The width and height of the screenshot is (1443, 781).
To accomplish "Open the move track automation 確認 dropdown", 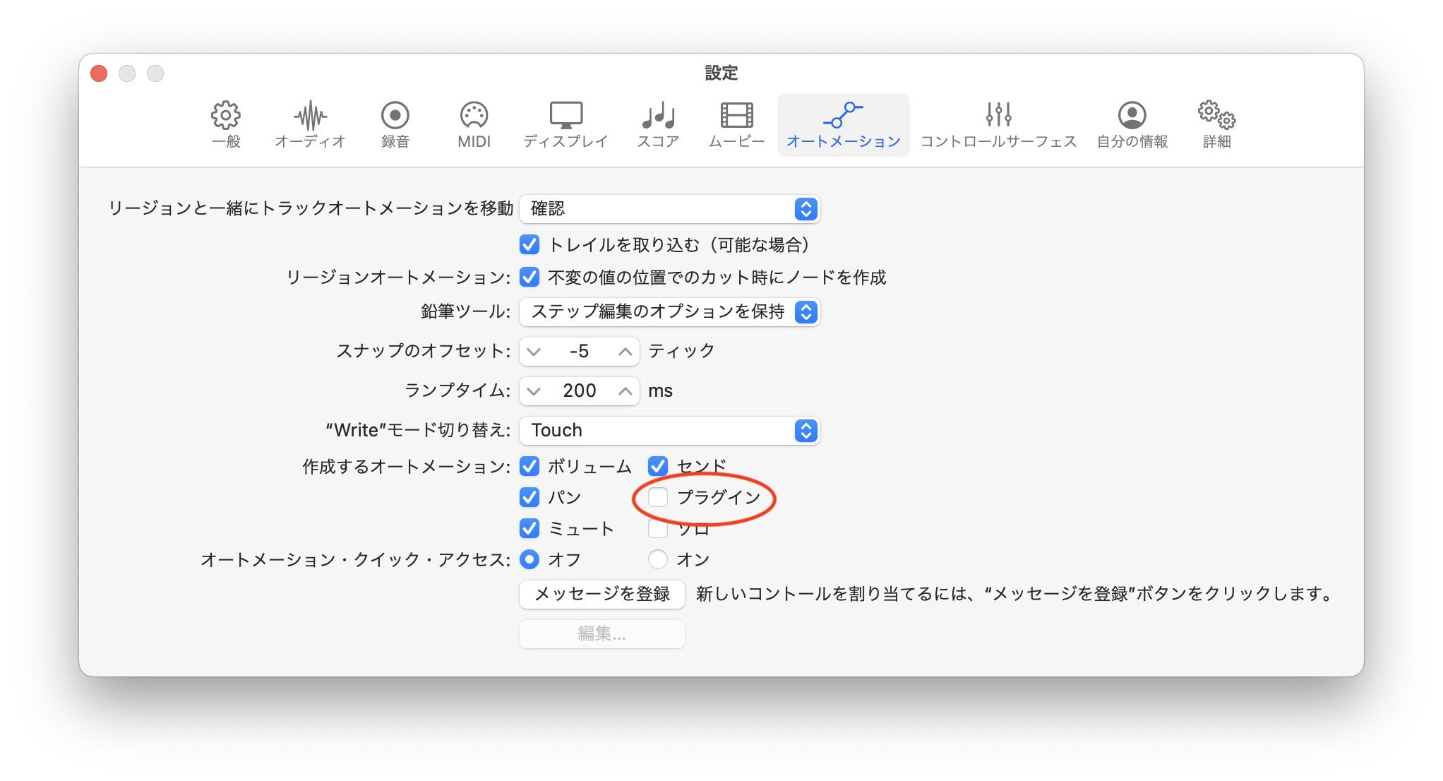I will tap(669, 208).
